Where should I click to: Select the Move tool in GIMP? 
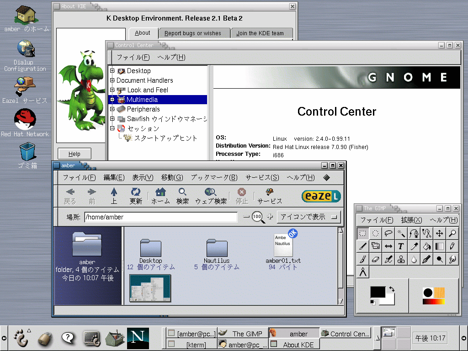click(x=440, y=233)
